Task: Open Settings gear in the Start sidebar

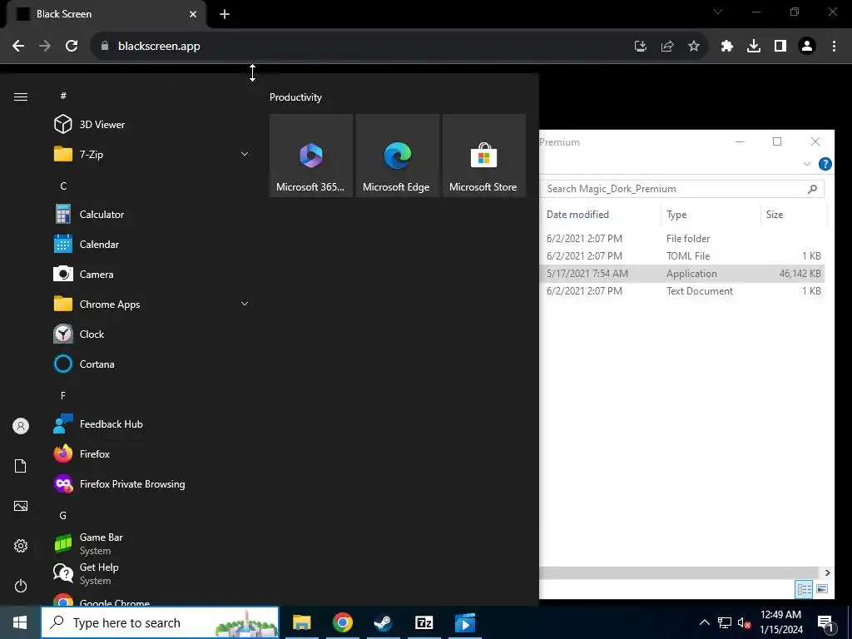Action: [x=21, y=546]
